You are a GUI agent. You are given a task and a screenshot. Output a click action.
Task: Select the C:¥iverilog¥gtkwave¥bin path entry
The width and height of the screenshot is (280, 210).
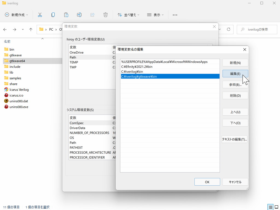click(x=170, y=77)
